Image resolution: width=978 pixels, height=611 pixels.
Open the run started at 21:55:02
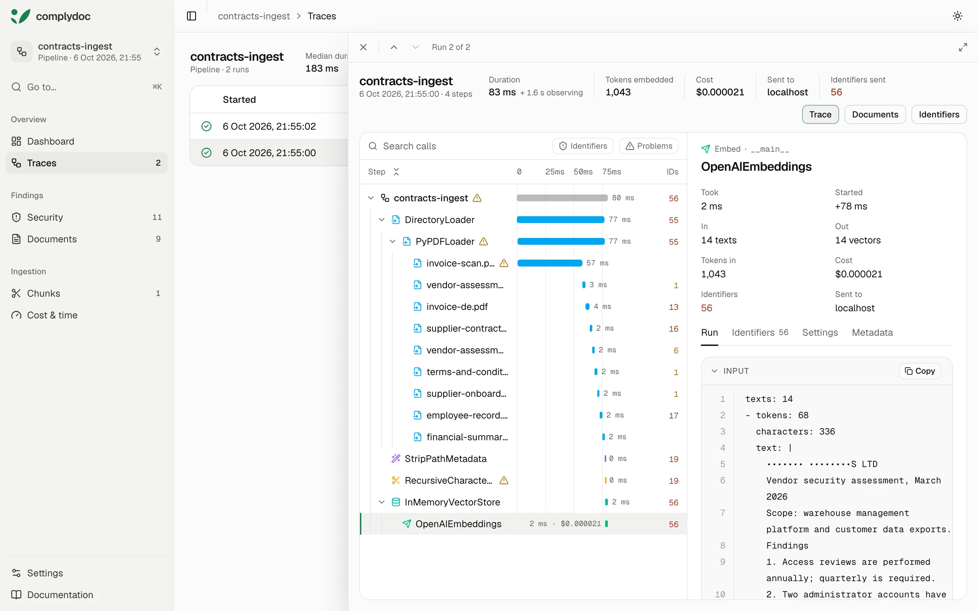coord(269,127)
